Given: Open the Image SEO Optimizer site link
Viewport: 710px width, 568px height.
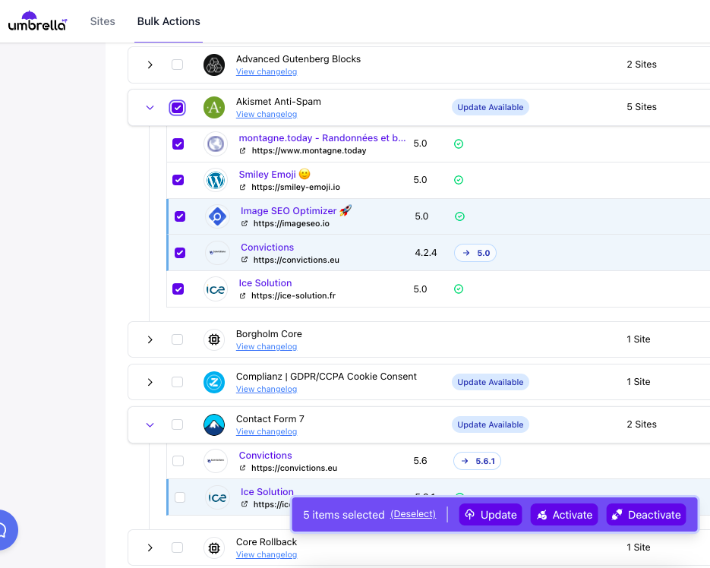Looking at the screenshot, I should click(296, 210).
